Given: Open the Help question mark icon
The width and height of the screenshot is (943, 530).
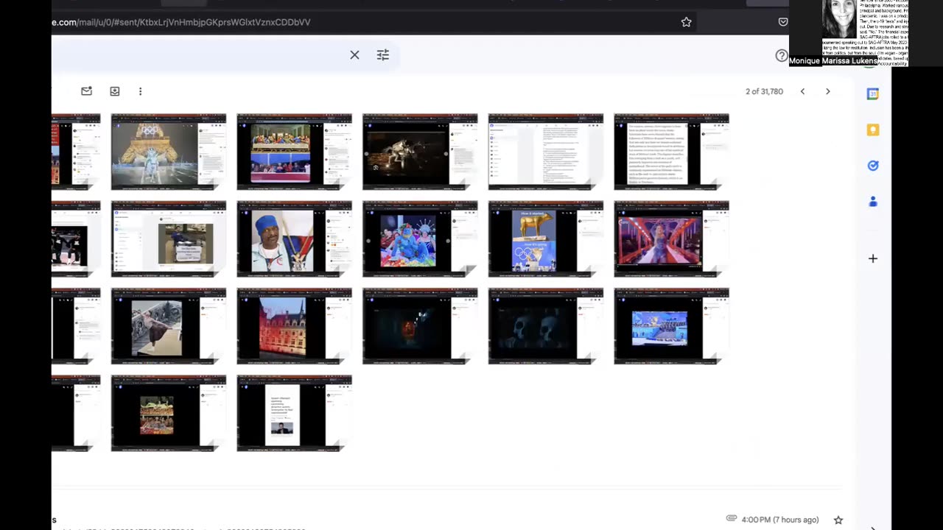Looking at the screenshot, I should tap(781, 55).
